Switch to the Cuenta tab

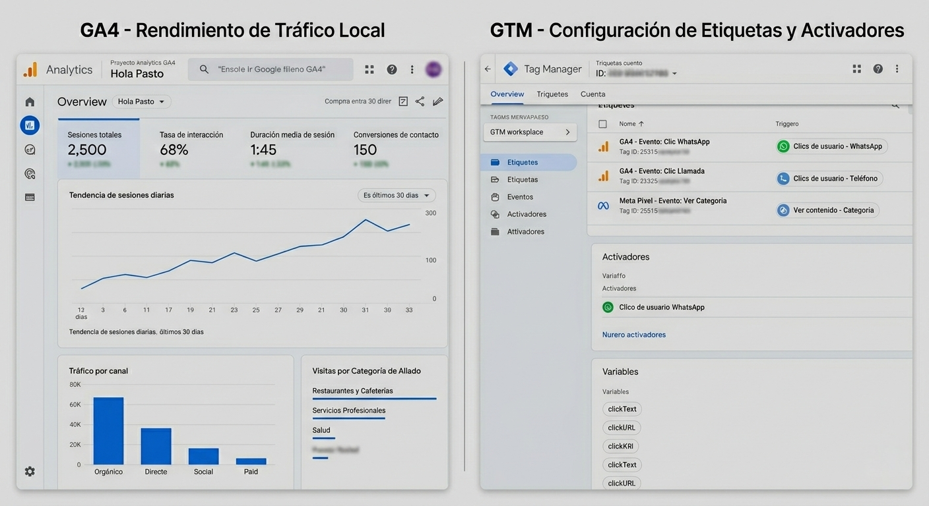point(593,94)
